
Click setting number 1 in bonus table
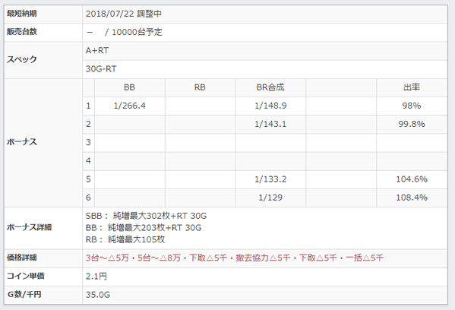coord(88,106)
